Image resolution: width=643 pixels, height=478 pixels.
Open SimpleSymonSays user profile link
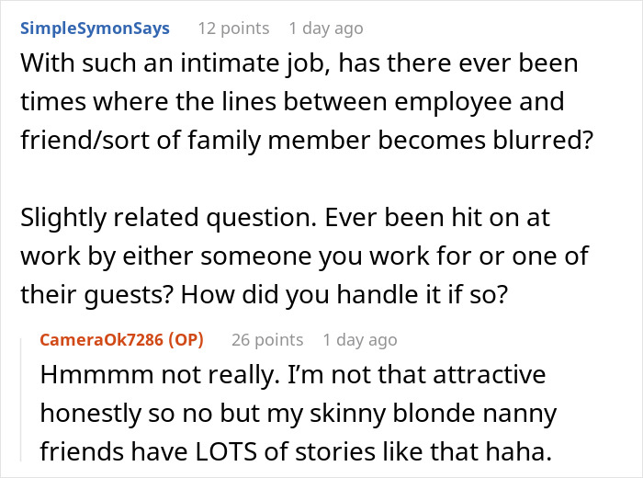[x=95, y=28]
